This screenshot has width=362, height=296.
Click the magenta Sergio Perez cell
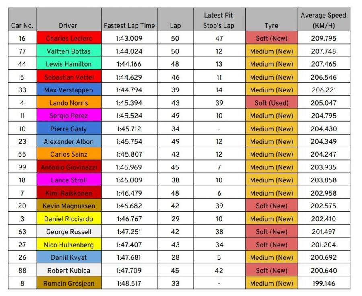point(68,116)
